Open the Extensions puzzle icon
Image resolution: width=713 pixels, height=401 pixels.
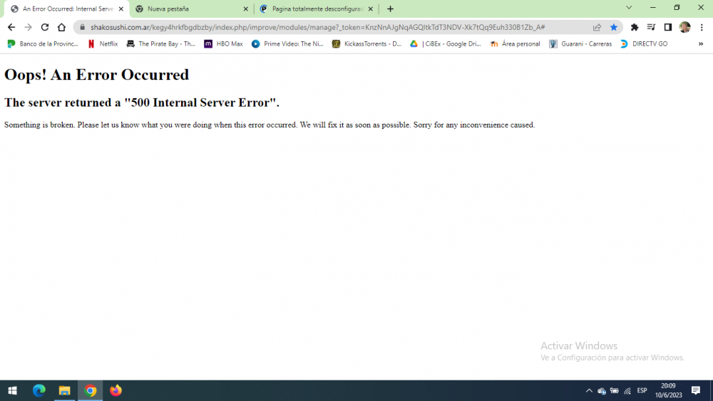click(635, 27)
